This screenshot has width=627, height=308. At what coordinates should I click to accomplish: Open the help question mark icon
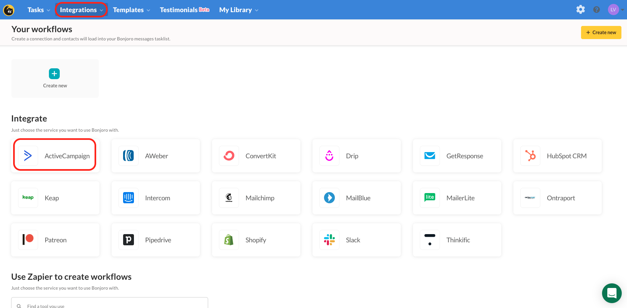coord(596,10)
